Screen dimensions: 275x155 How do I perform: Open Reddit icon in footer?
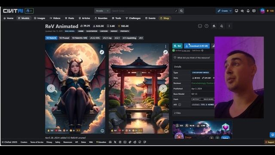point(135,142)
